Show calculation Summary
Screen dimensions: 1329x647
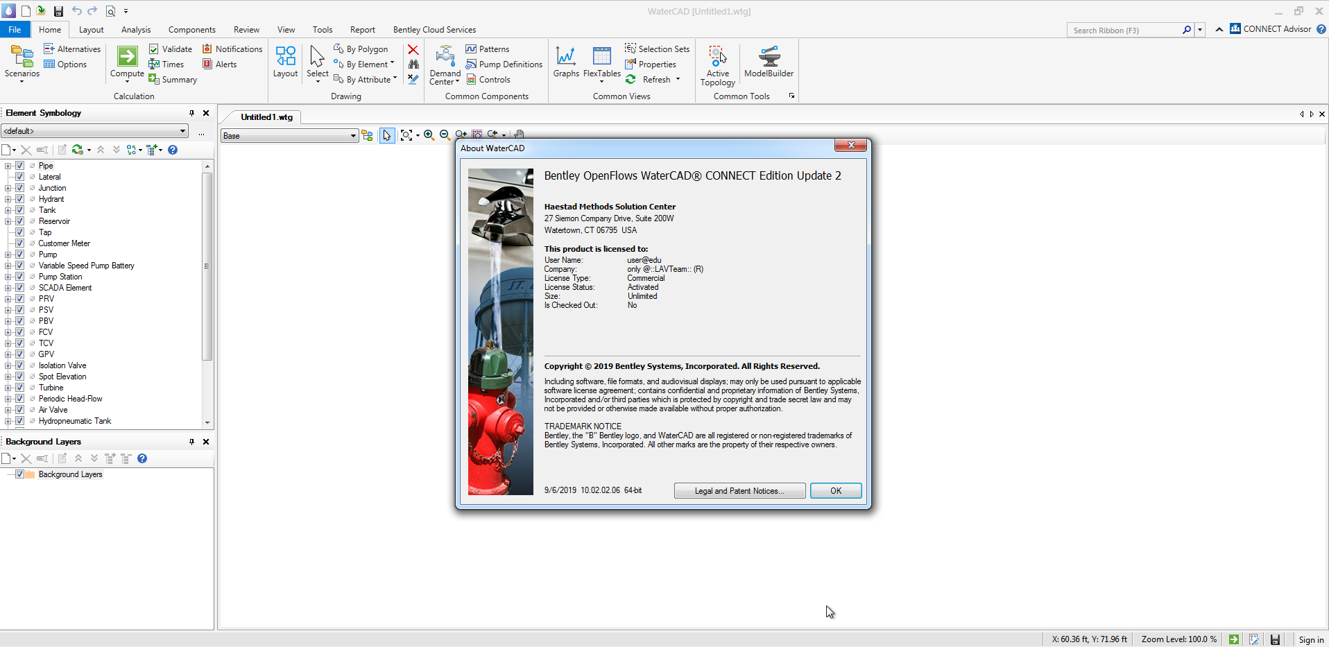[x=173, y=80]
